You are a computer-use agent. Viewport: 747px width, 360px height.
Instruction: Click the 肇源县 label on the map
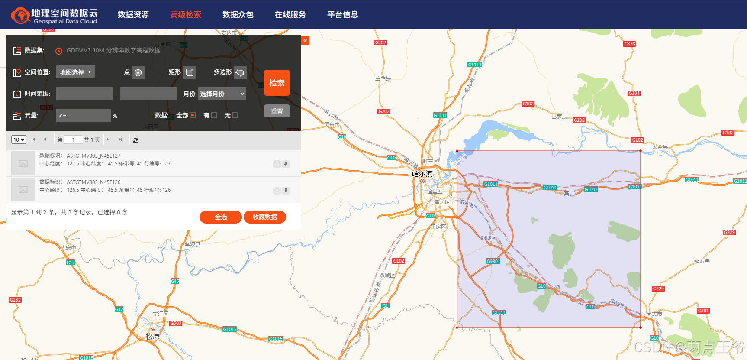[193, 244]
